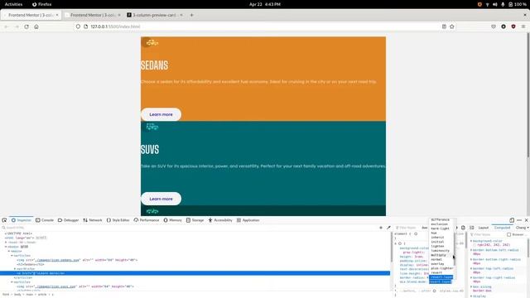530x298 pixels.
Task: Open the Style Editor tab
Action: click(118, 220)
